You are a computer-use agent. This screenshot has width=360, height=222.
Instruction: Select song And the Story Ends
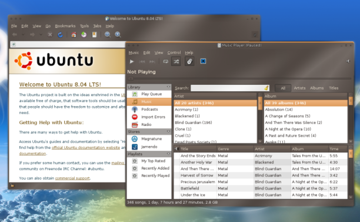261,156
